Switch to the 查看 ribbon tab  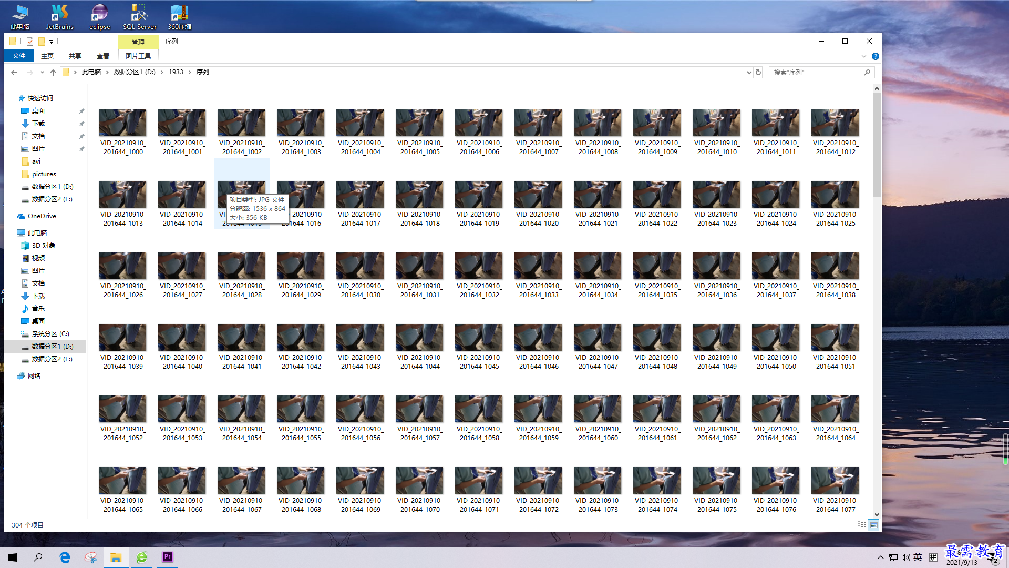click(x=103, y=56)
